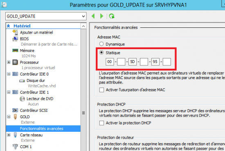Collapse the GOLD network adapter node
The height and width of the screenshot is (151, 225).
click(9, 117)
